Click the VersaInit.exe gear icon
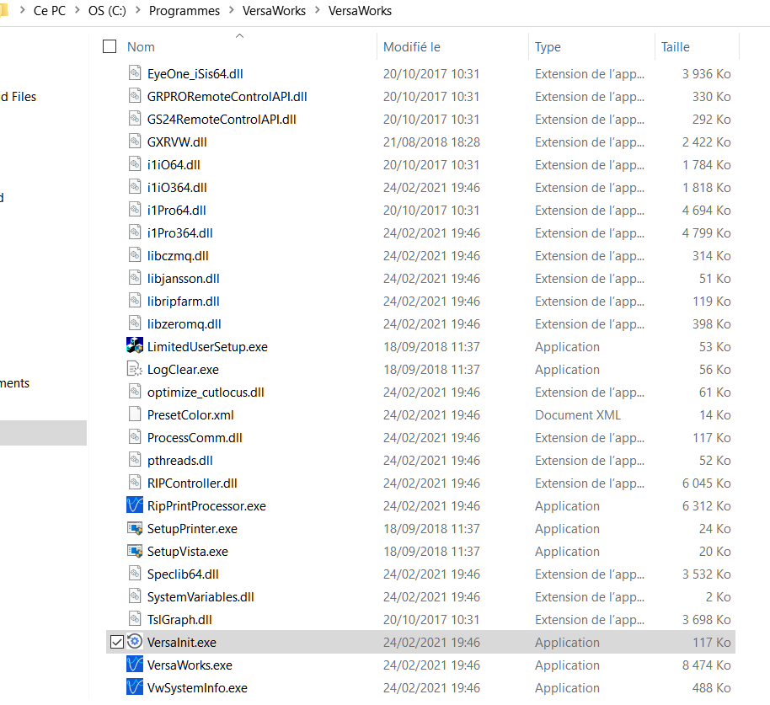This screenshot has width=770, height=705. (x=135, y=642)
